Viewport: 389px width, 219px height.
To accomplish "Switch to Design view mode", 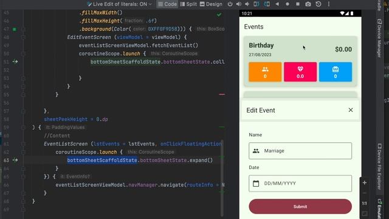I will 211,4.
